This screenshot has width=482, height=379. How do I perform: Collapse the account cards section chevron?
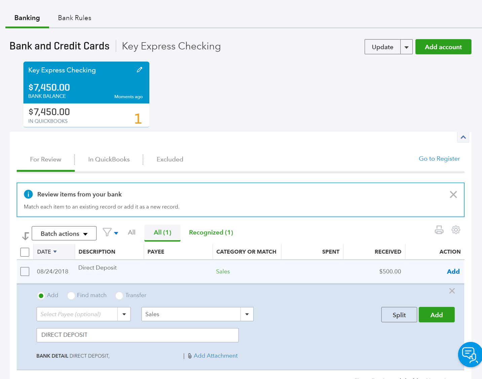click(x=463, y=137)
